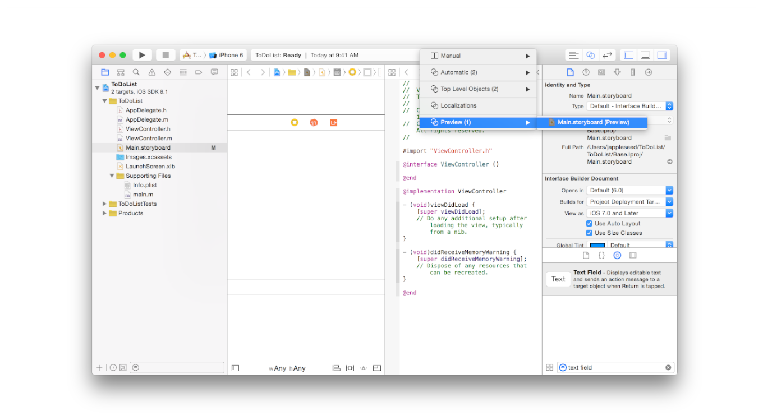Click the Global Tint color swatch
Viewport: 763px width, 420px height.
597,246
